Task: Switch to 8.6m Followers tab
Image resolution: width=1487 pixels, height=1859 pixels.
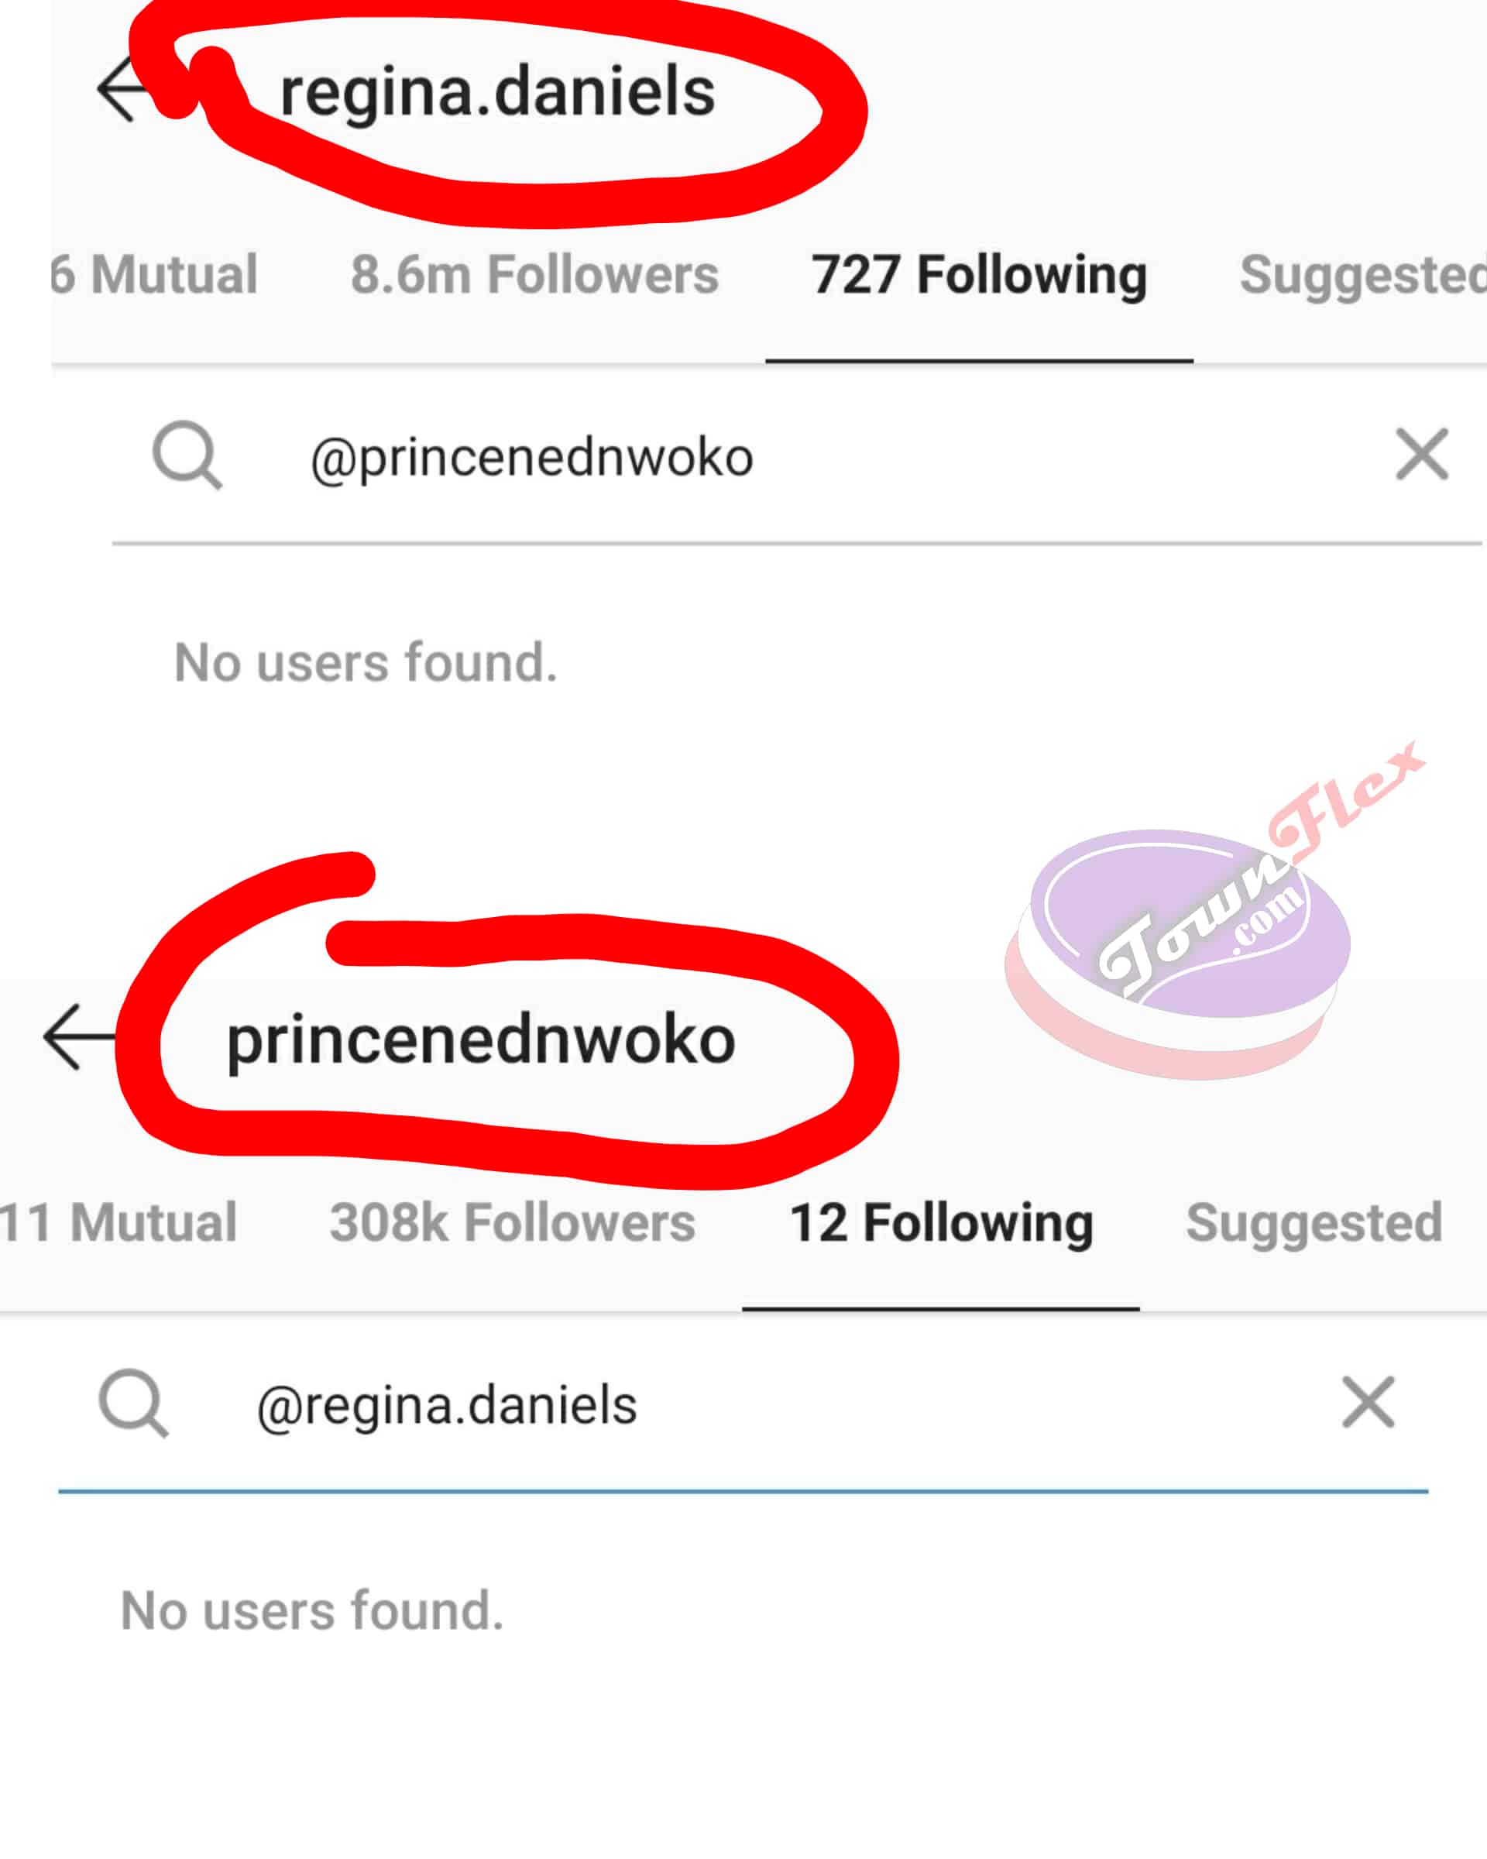Action: [534, 275]
